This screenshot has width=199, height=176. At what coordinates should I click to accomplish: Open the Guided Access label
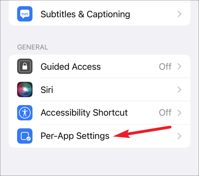[71, 67]
